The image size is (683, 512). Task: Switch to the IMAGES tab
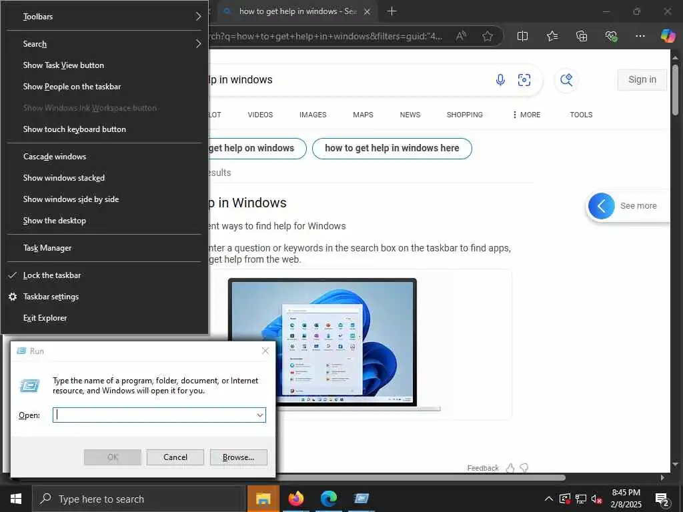313,115
